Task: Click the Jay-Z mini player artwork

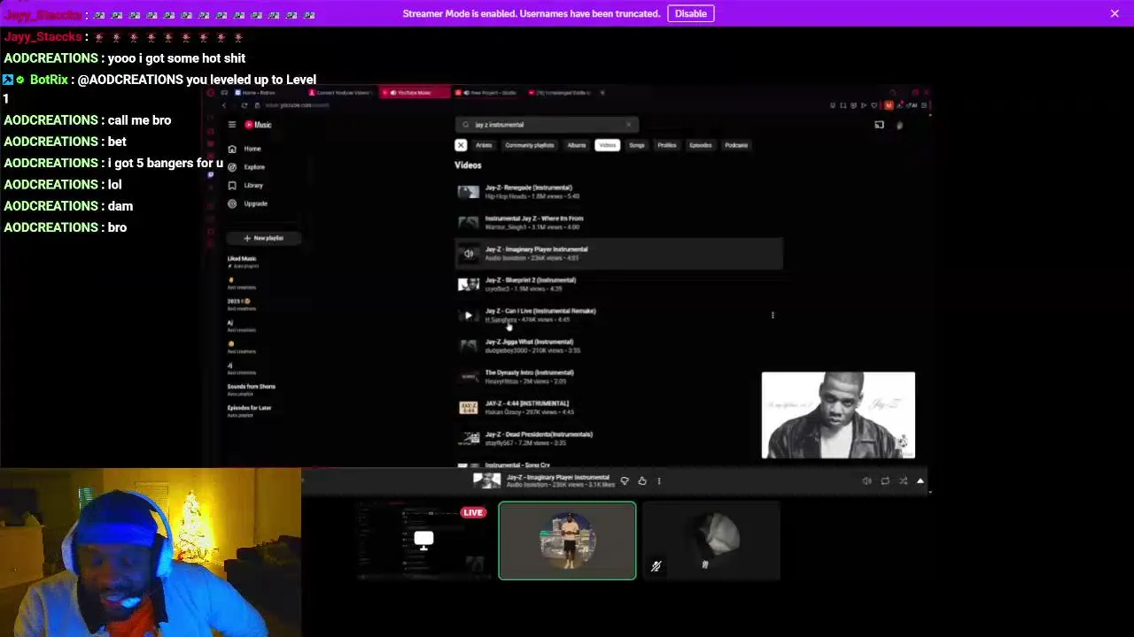Action: click(838, 416)
